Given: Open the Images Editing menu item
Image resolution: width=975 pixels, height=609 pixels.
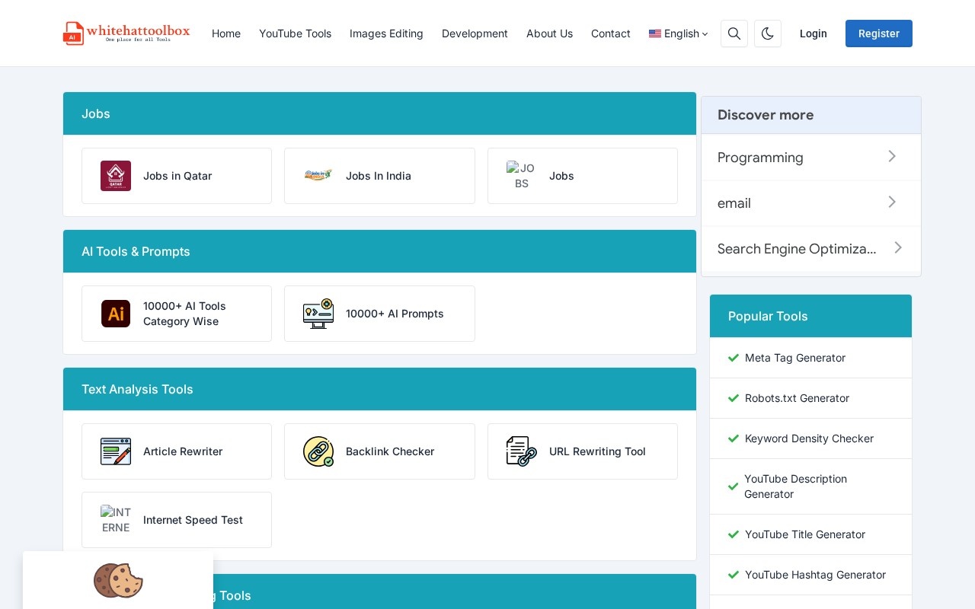Looking at the screenshot, I should (386, 33).
